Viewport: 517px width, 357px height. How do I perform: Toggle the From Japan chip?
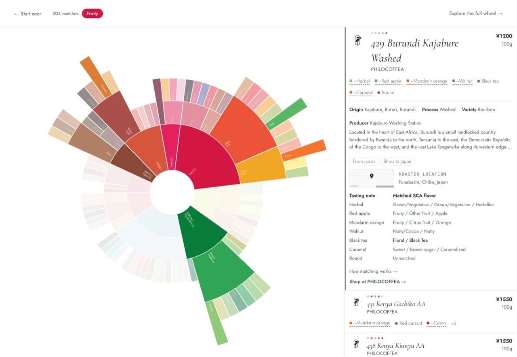(364, 162)
